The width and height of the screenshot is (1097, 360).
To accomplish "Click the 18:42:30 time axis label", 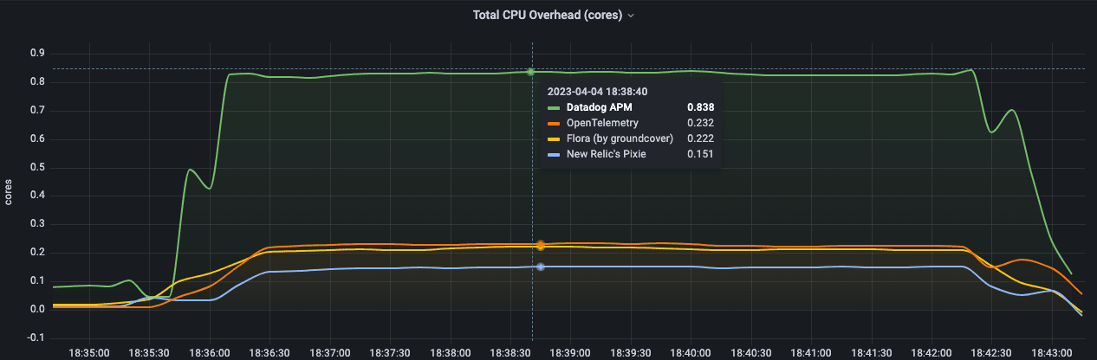I will pos(991,353).
